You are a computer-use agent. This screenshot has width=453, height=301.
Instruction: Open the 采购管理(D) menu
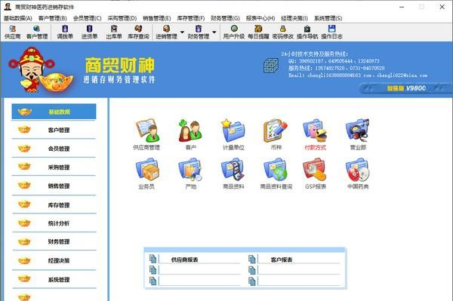tap(122, 18)
